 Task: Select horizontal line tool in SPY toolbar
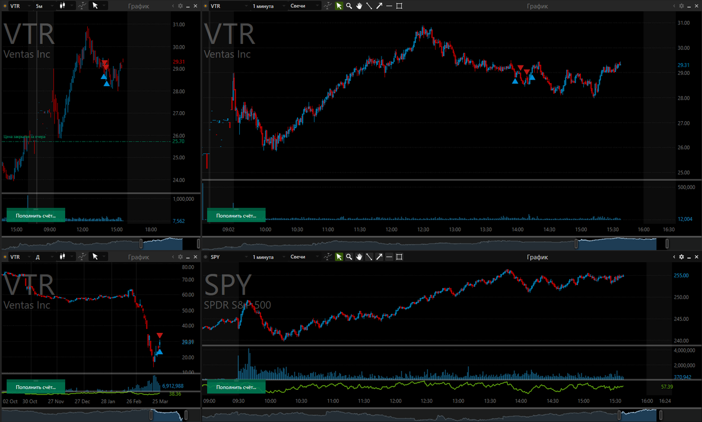point(389,256)
